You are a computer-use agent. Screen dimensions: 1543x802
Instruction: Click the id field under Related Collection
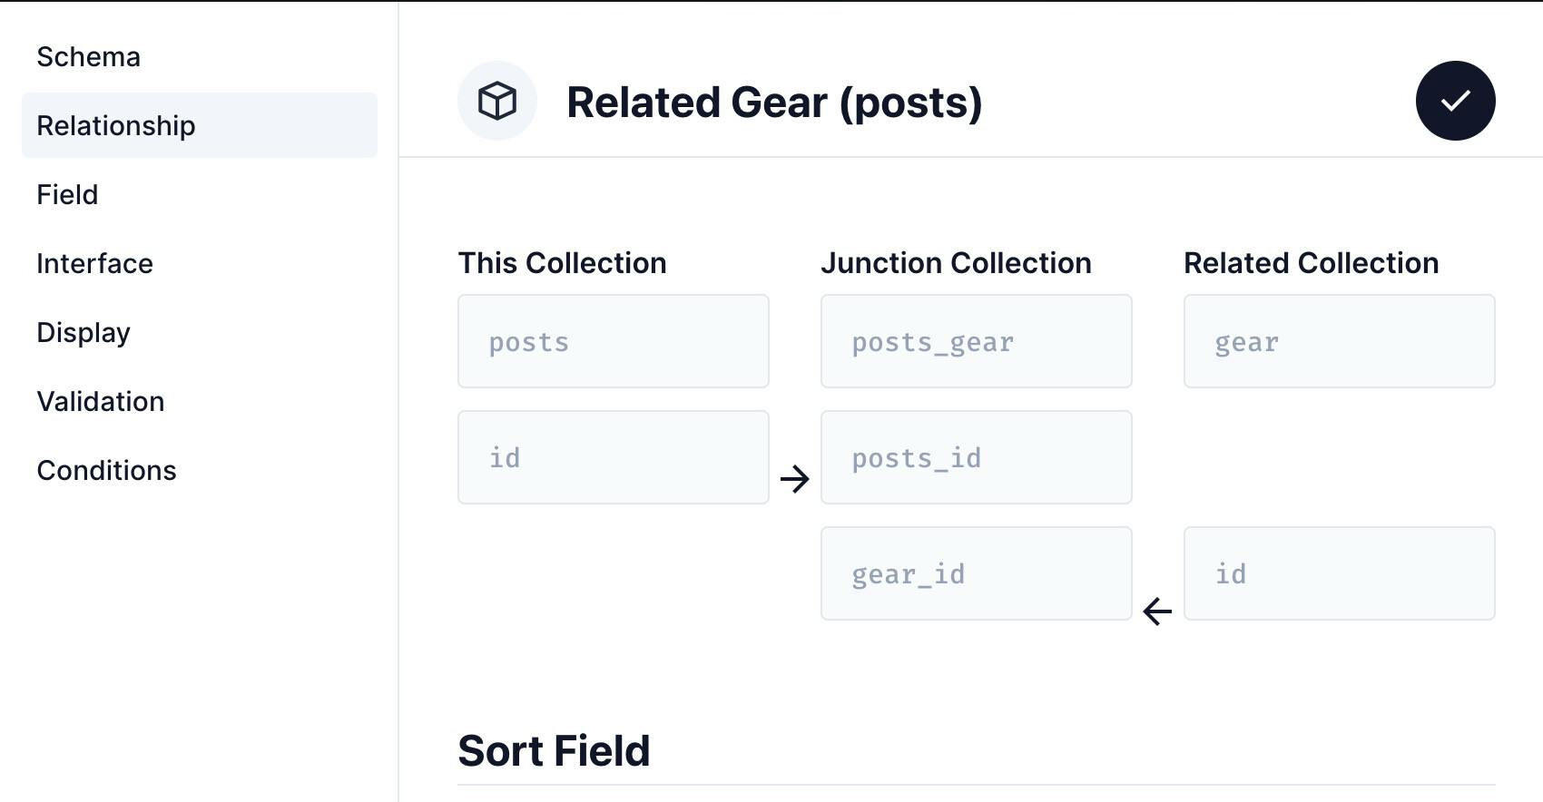(x=1339, y=573)
